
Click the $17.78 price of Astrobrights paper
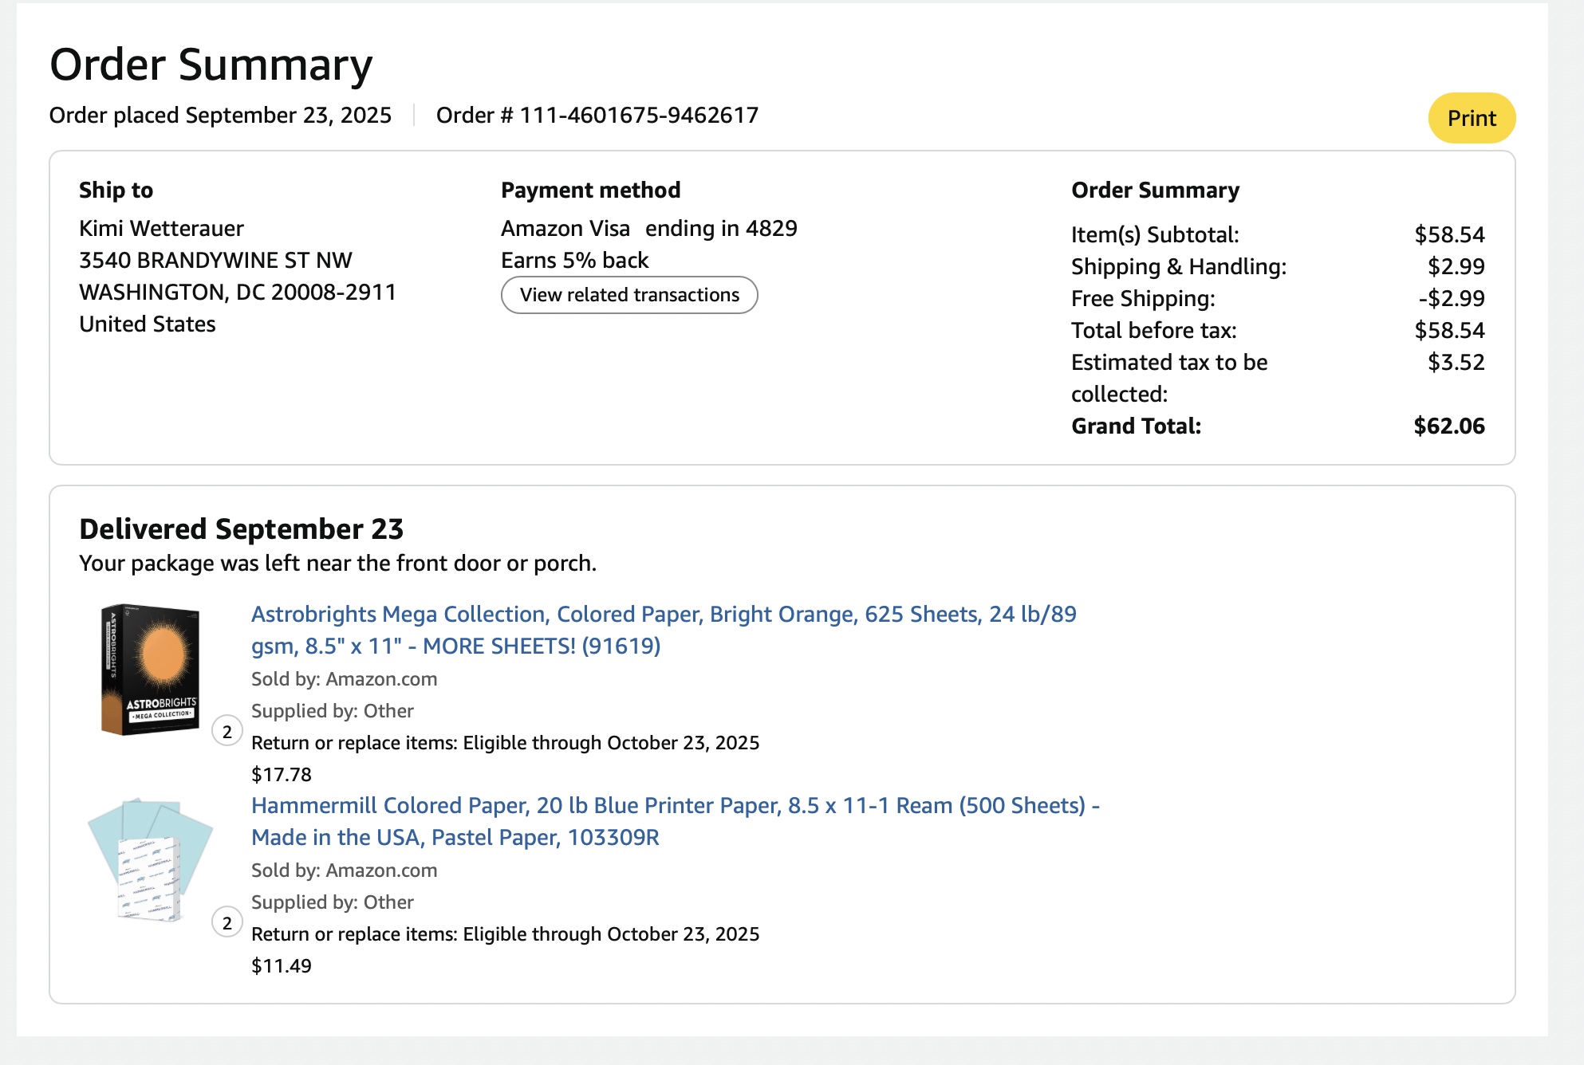[281, 774]
